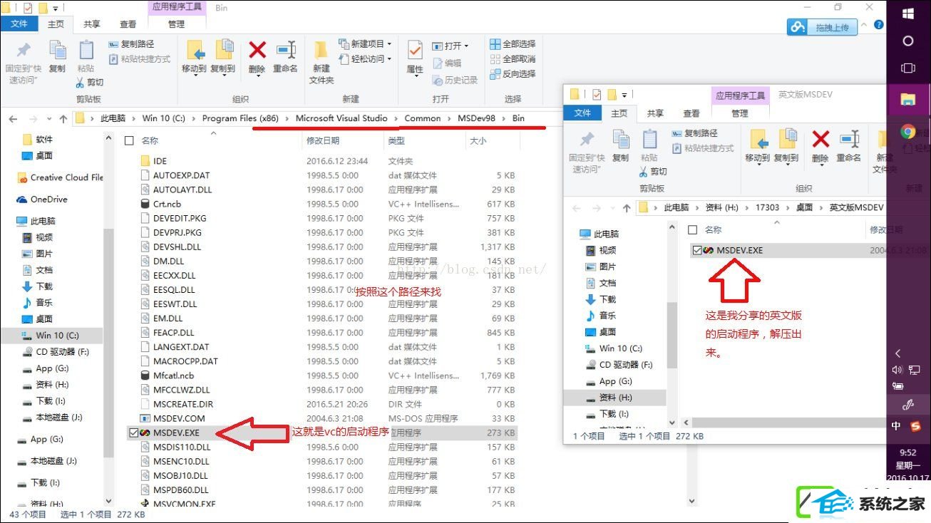The height and width of the screenshot is (523, 931).
Task: Click Microsoft Visual Studio breadcrumb
Action: [x=341, y=118]
